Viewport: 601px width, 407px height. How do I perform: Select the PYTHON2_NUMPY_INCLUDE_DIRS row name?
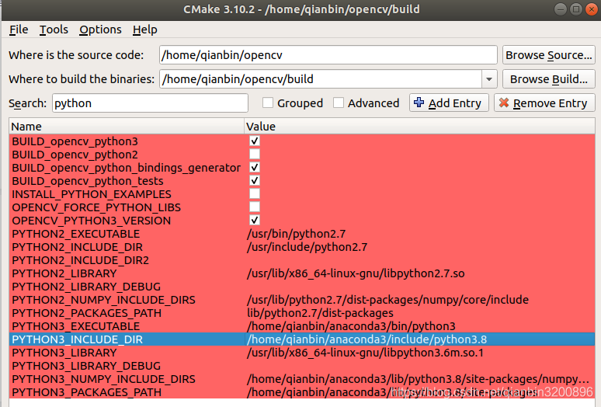pyautogui.click(x=103, y=300)
